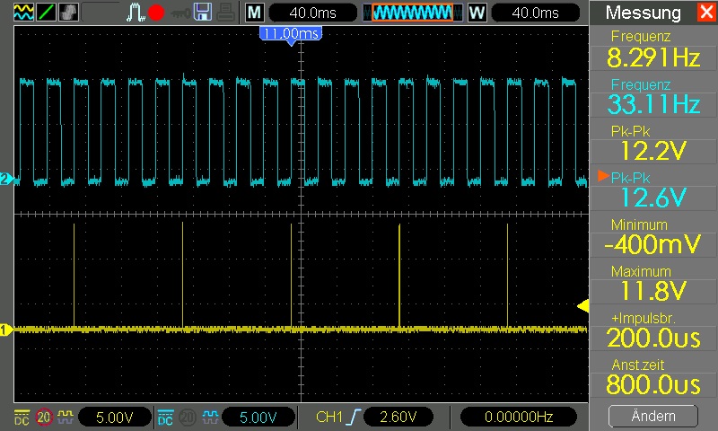
Task: Select the main timebase 40.0ms value
Action: click(312, 13)
